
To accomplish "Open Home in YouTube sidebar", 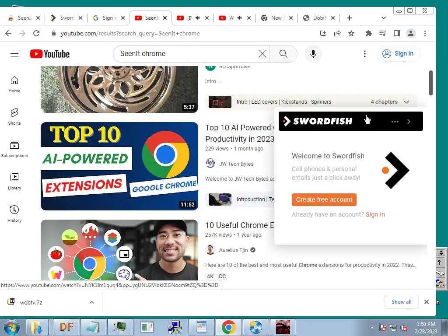I will pos(14,84).
